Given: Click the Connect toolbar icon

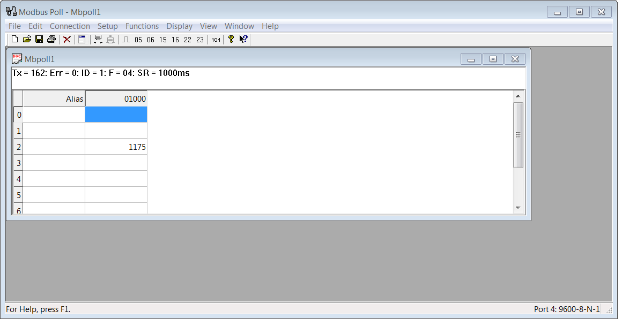Looking at the screenshot, I should [x=98, y=39].
